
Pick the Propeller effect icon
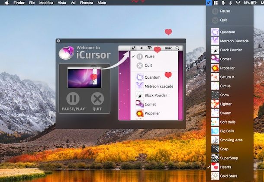tap(215, 68)
